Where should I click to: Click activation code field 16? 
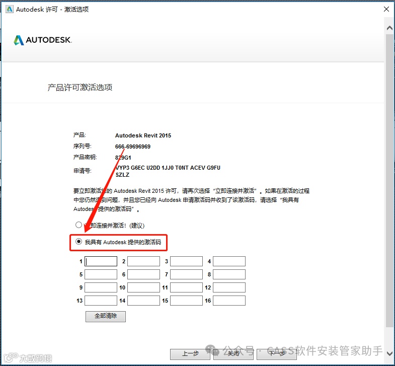coord(229,301)
